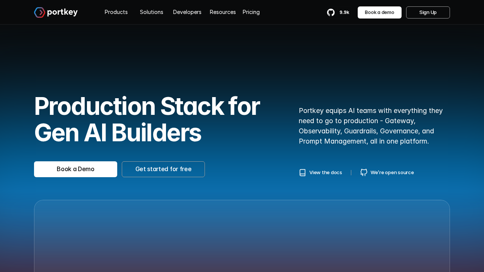Click the Book a Demo hero button
The width and height of the screenshot is (484, 272).
click(x=75, y=169)
